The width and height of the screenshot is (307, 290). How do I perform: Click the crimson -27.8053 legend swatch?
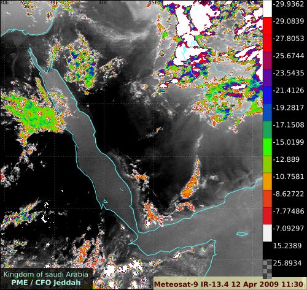click(267, 43)
